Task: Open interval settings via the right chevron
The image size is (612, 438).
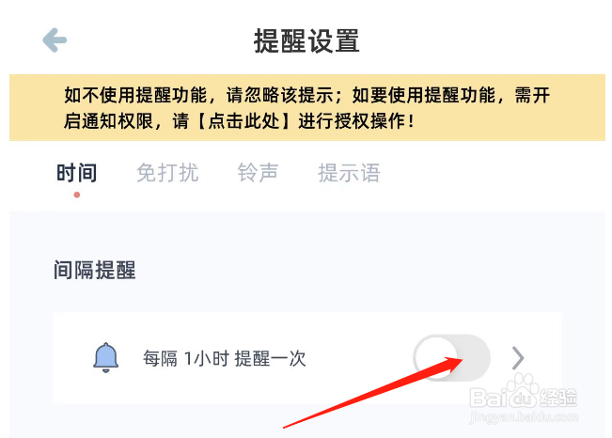Action: 518,357
